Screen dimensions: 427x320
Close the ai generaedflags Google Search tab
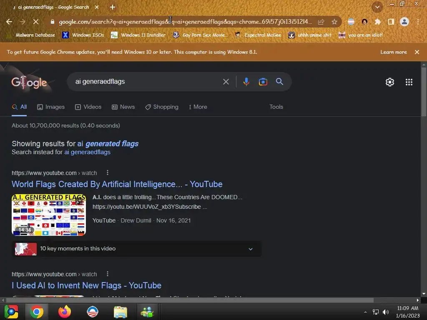point(97,7)
